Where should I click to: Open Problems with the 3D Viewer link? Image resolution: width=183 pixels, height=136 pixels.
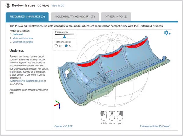coord(155,126)
